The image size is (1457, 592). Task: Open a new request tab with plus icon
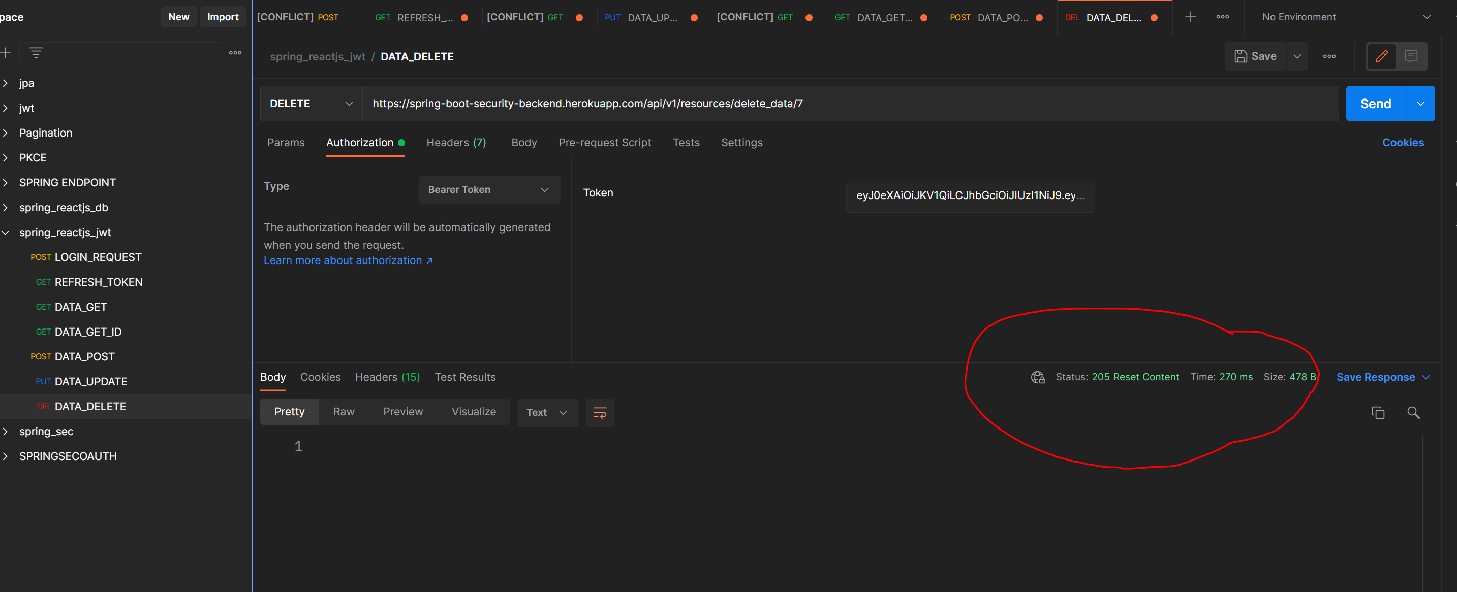tap(1190, 17)
